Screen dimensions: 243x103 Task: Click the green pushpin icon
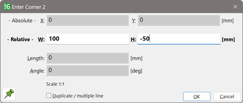(x=9, y=94)
